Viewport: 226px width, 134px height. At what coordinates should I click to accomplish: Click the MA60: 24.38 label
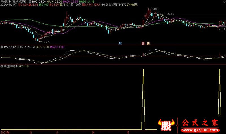click(x=87, y=2)
